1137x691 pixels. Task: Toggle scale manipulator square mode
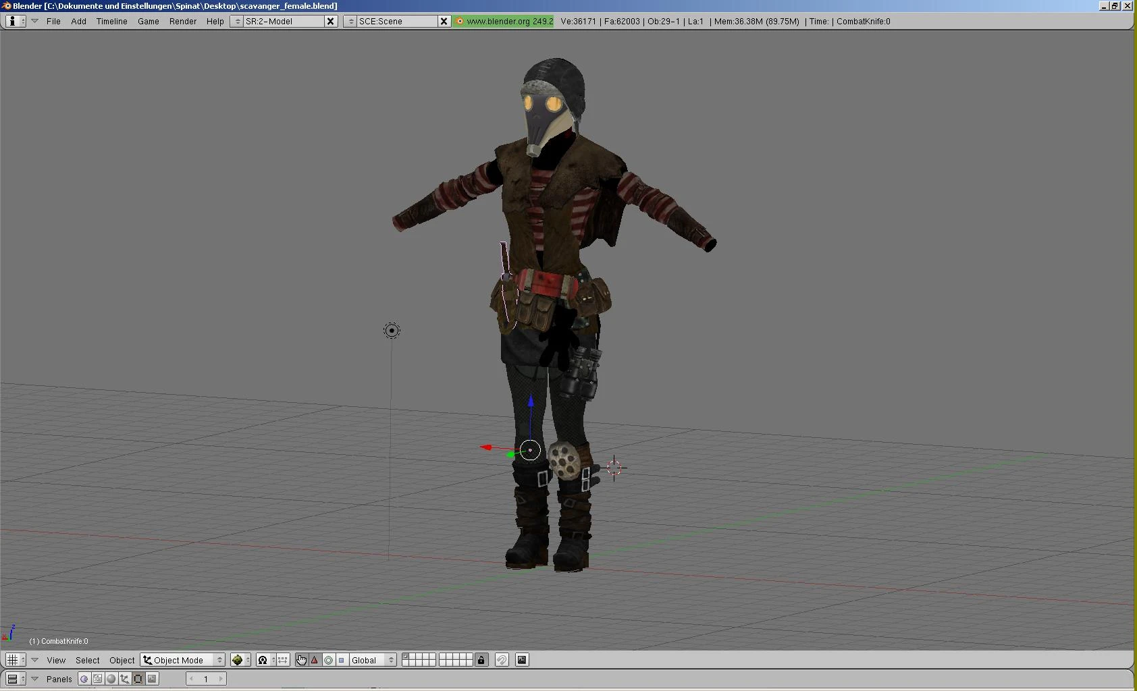341,660
